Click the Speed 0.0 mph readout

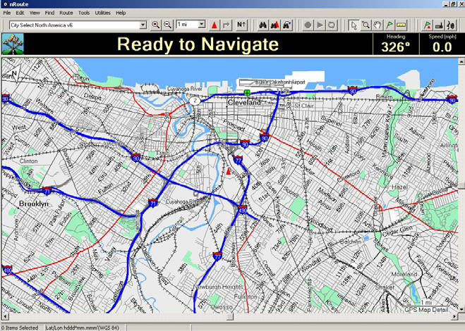(x=442, y=44)
